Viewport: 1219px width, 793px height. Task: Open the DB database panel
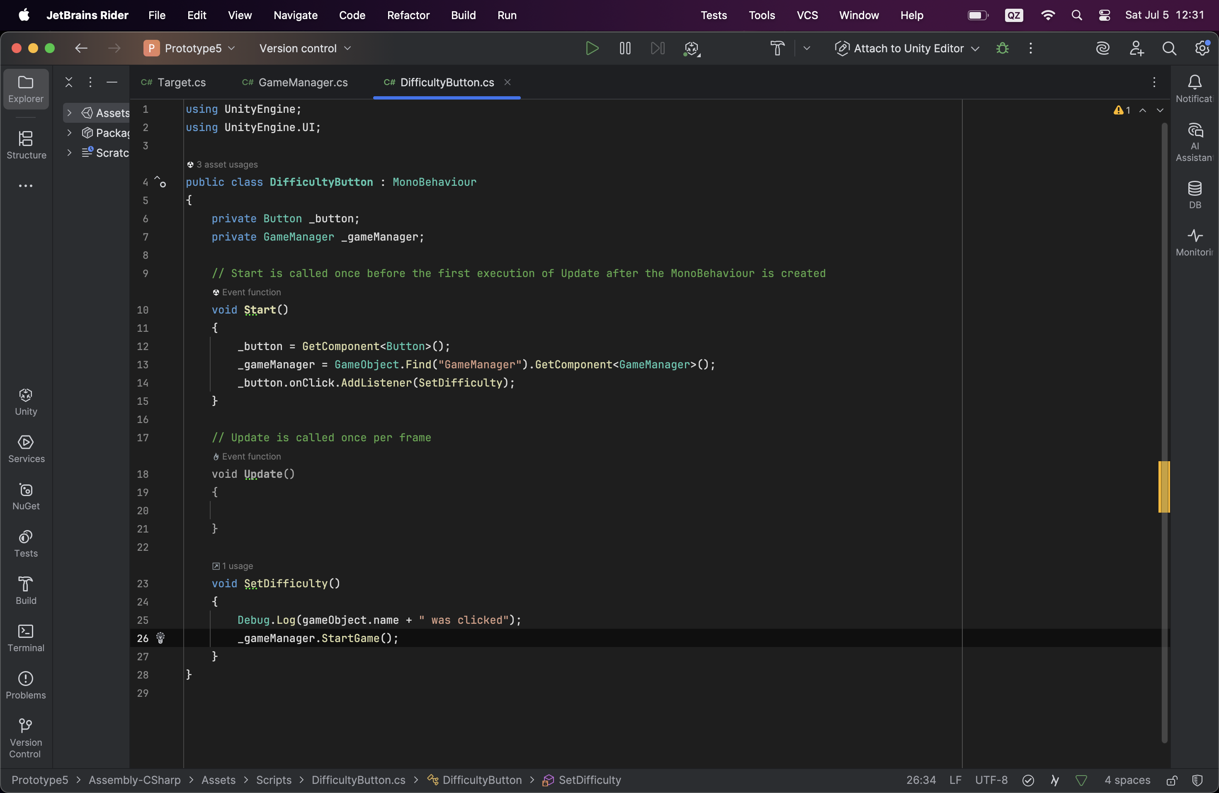1195,194
